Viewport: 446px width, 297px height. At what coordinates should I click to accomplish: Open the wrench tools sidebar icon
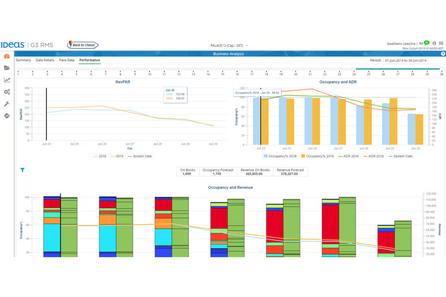tap(7, 104)
